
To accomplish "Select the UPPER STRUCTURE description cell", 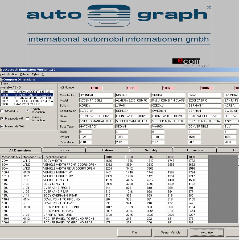I will point(73,215).
